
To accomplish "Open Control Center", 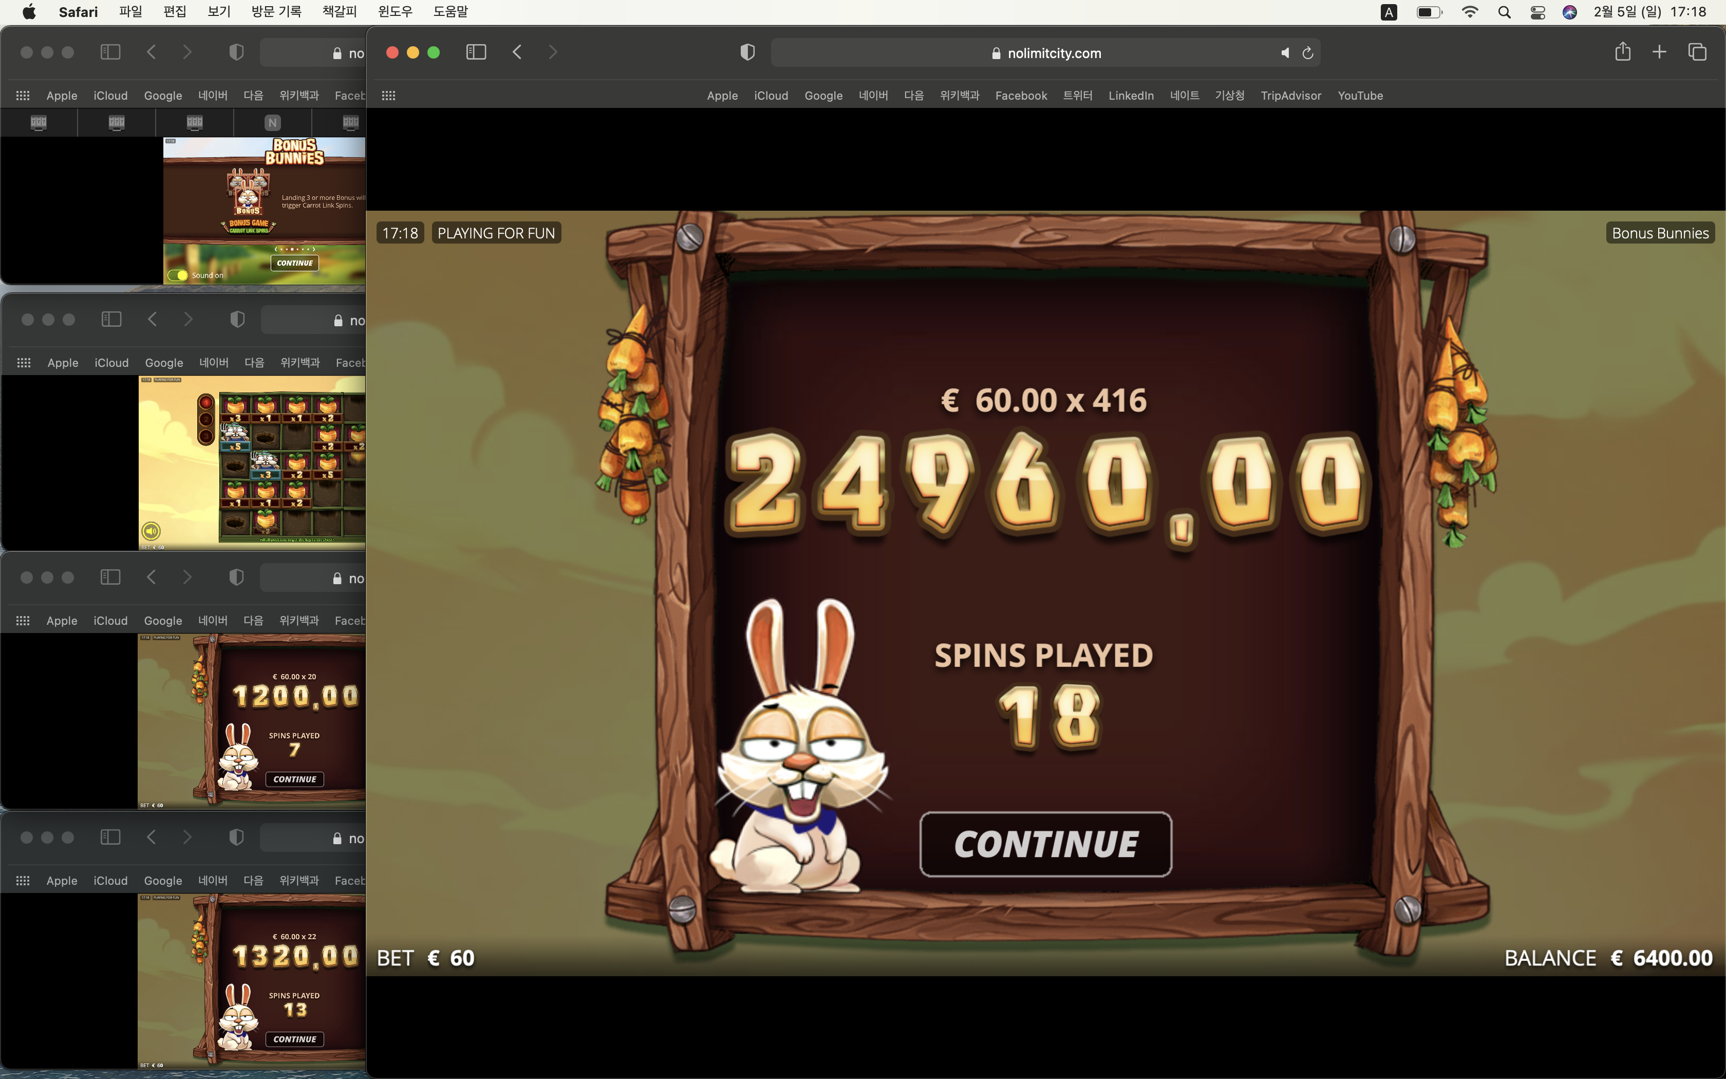I will click(1537, 12).
